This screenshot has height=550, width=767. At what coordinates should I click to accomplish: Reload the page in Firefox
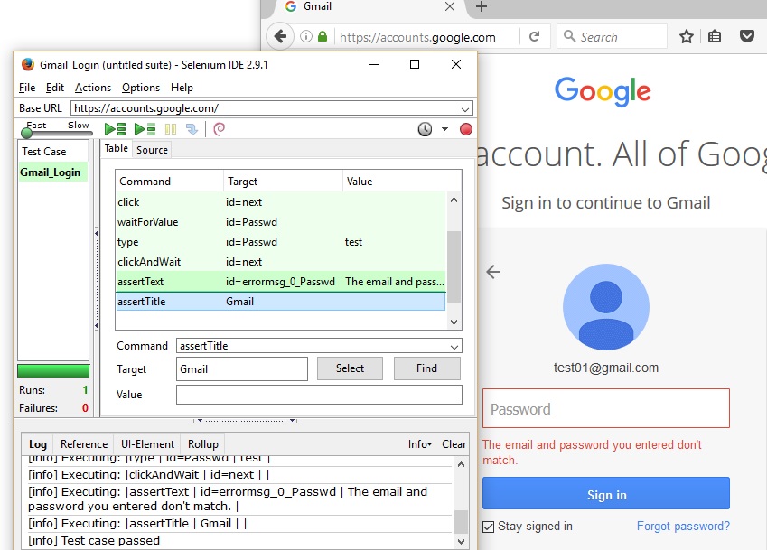535,36
